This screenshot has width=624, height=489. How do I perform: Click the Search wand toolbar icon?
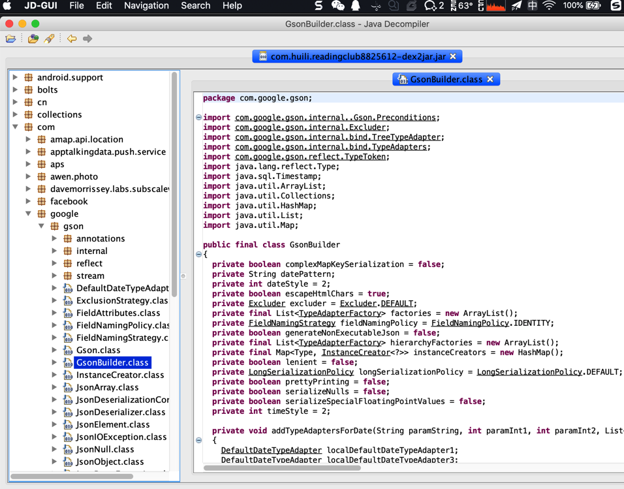49,39
